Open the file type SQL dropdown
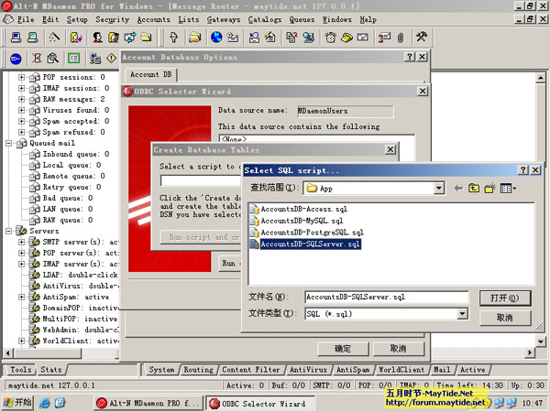Image resolution: width=550 pixels, height=412 pixels. tap(461, 313)
